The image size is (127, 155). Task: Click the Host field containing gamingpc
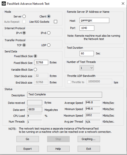click(x=94, y=20)
